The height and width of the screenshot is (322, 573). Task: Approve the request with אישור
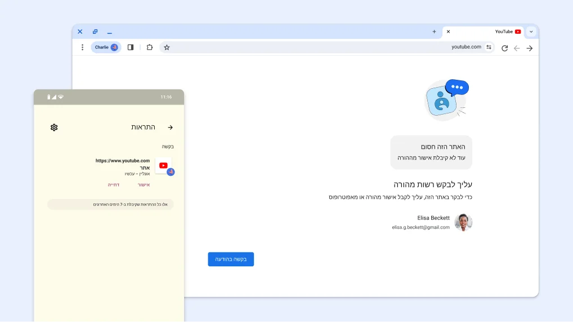(144, 185)
